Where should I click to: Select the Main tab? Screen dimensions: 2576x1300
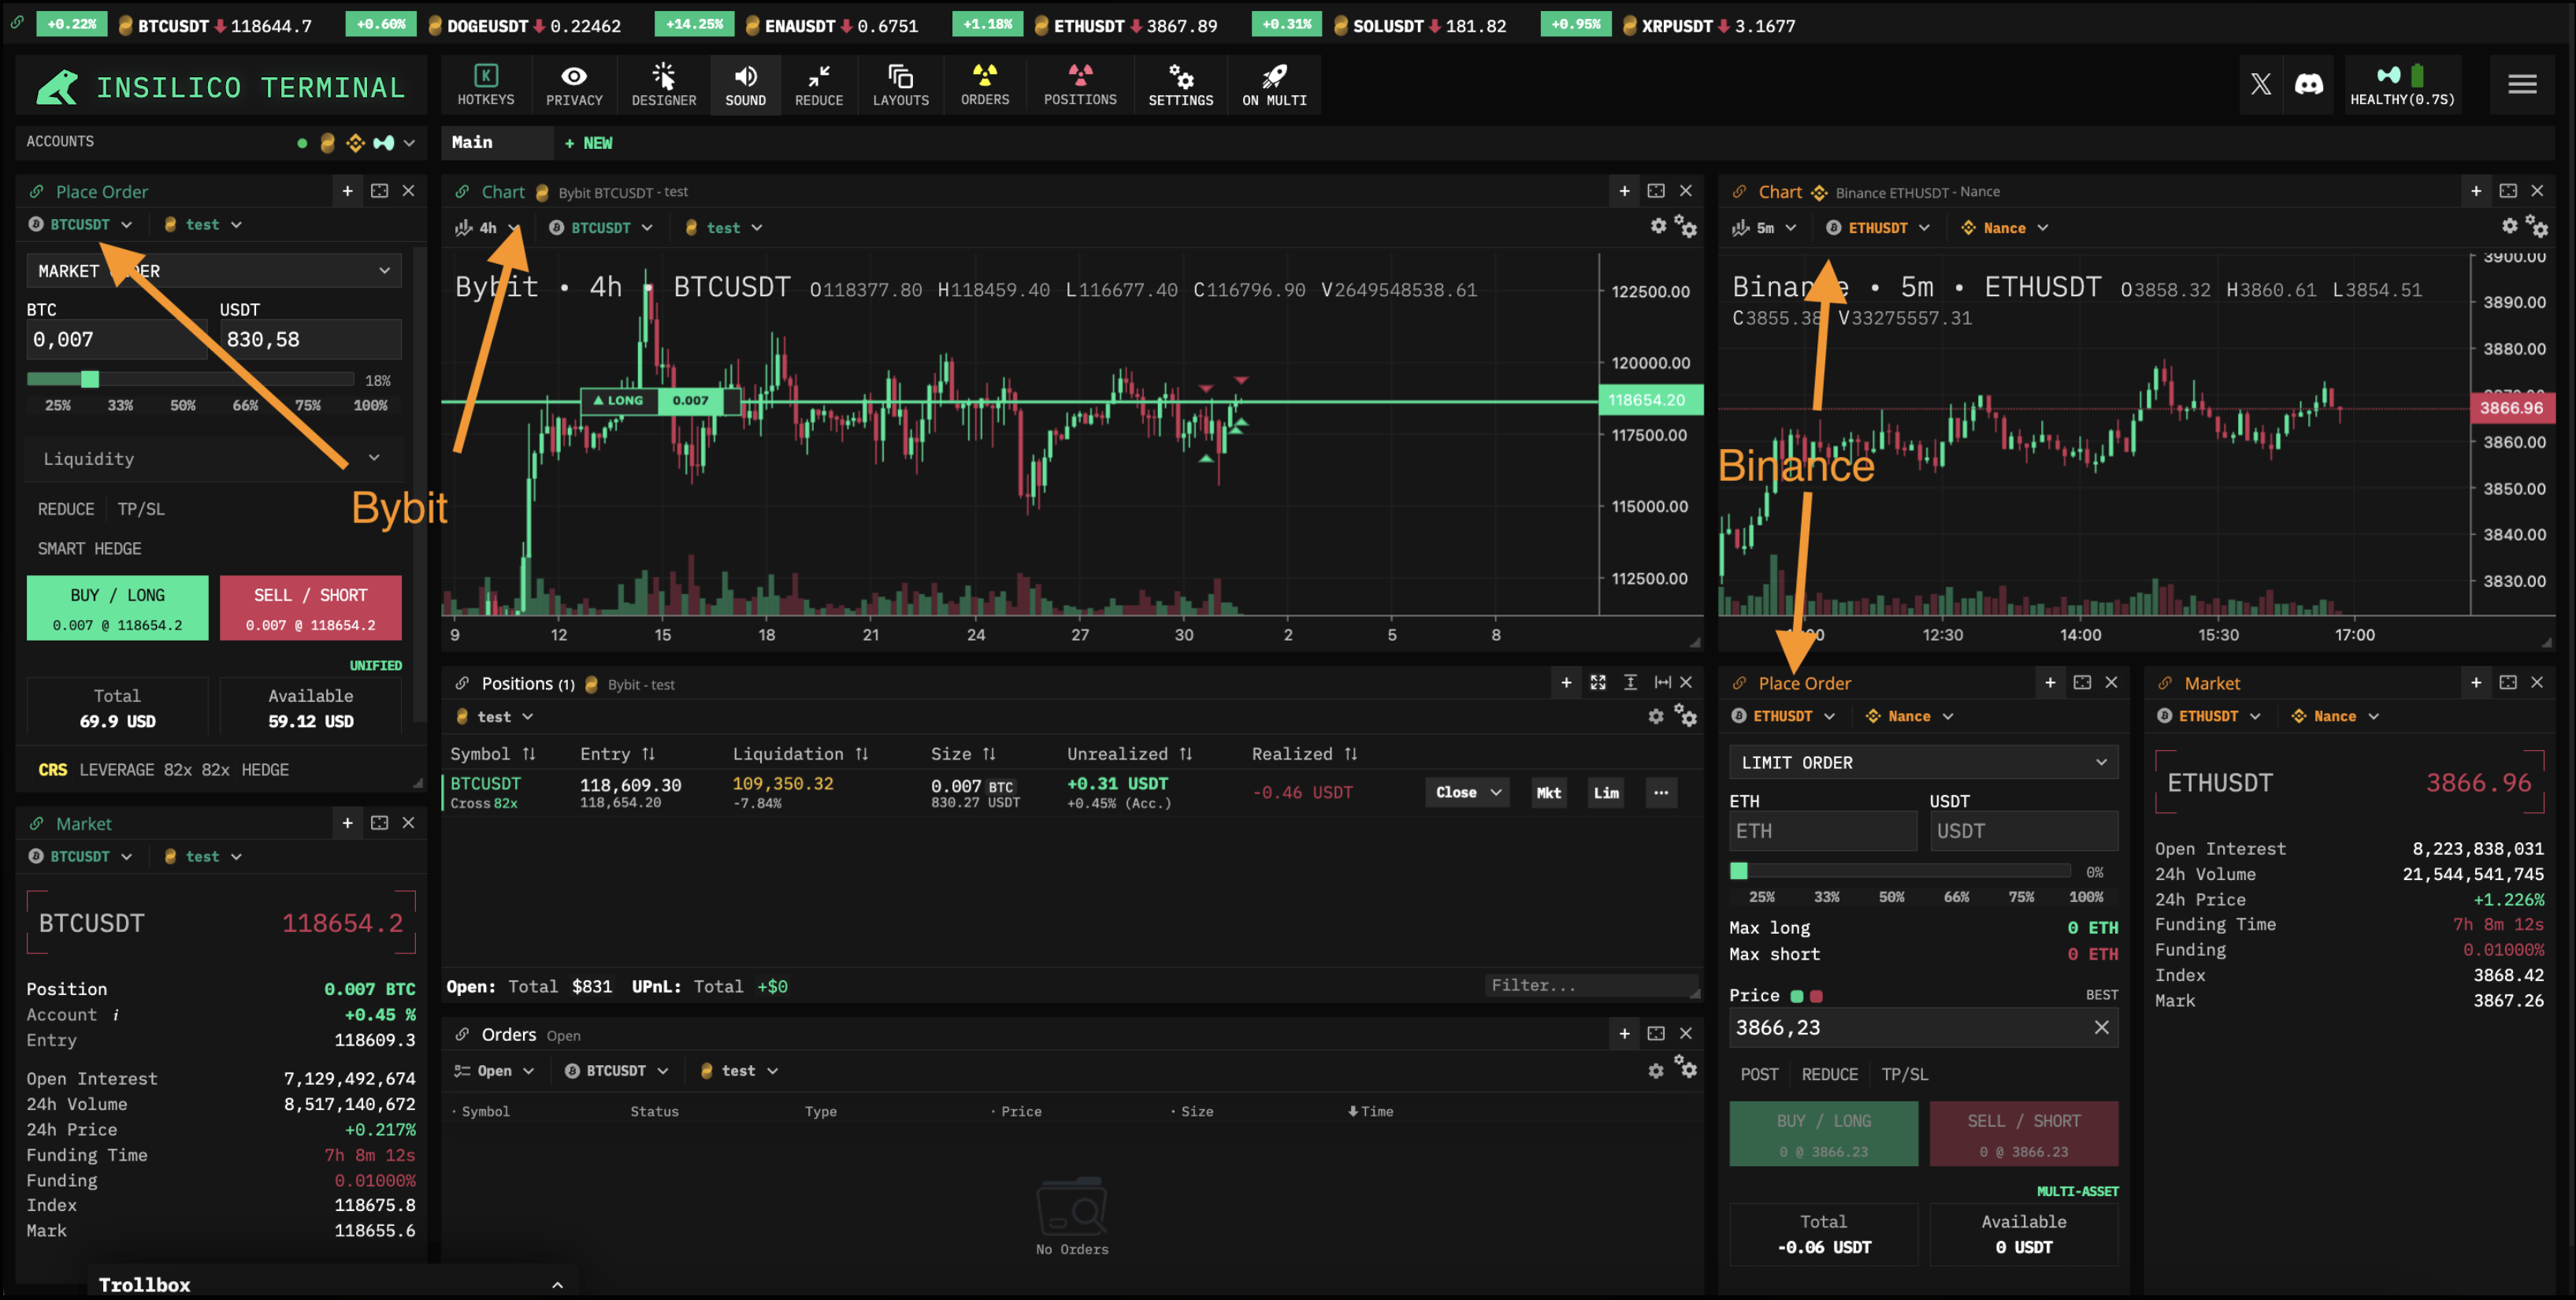pos(473,142)
